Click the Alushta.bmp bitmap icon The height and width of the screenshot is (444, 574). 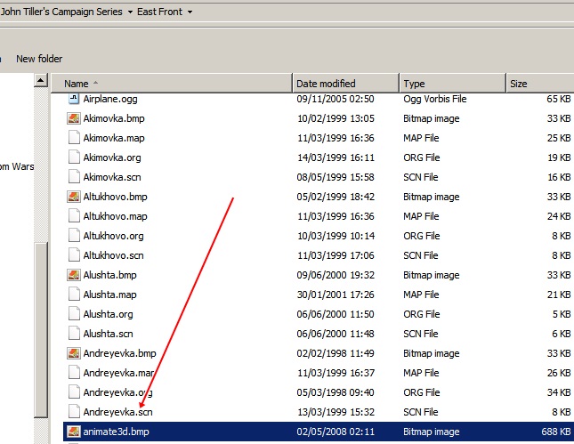coord(74,275)
